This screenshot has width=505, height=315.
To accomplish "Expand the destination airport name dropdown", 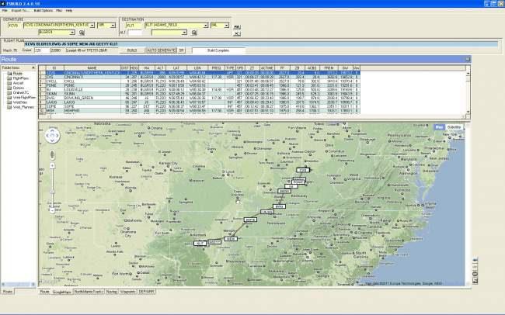I will pos(206,25).
